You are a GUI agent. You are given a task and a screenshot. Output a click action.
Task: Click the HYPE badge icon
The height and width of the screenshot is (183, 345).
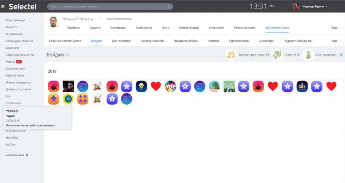(170, 86)
